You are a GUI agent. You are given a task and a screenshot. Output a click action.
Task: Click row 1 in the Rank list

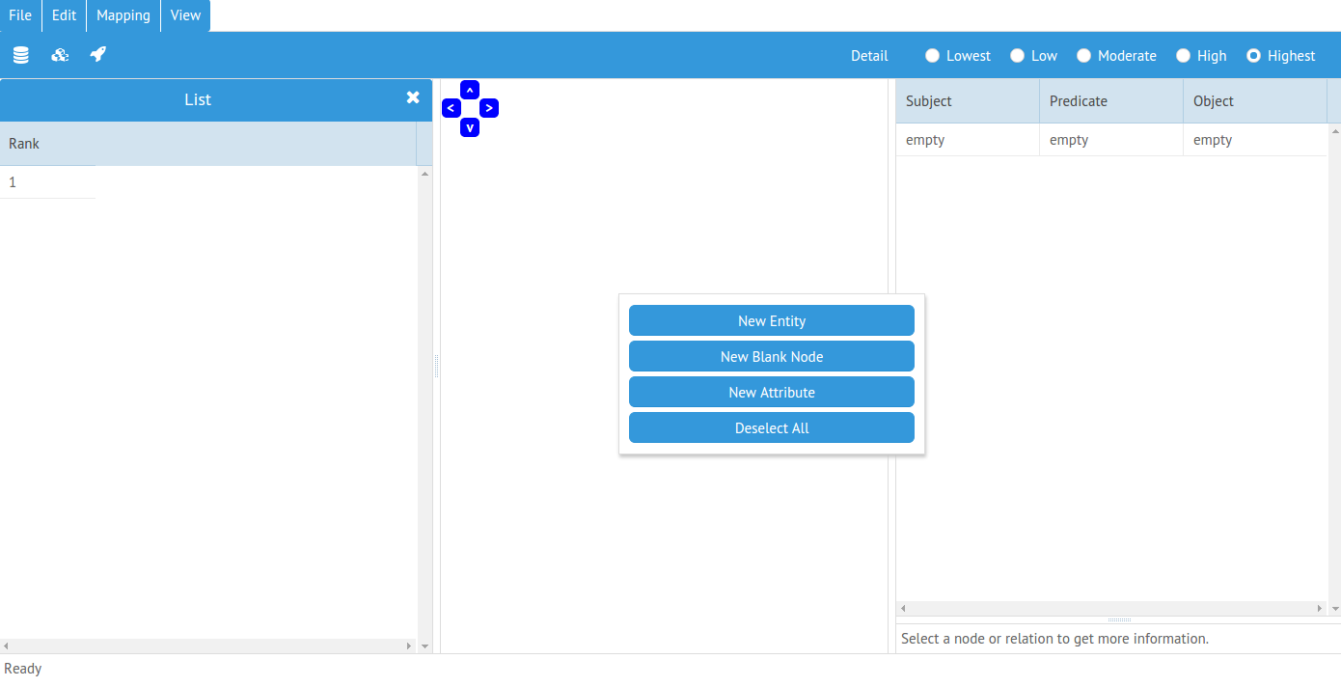pos(47,182)
